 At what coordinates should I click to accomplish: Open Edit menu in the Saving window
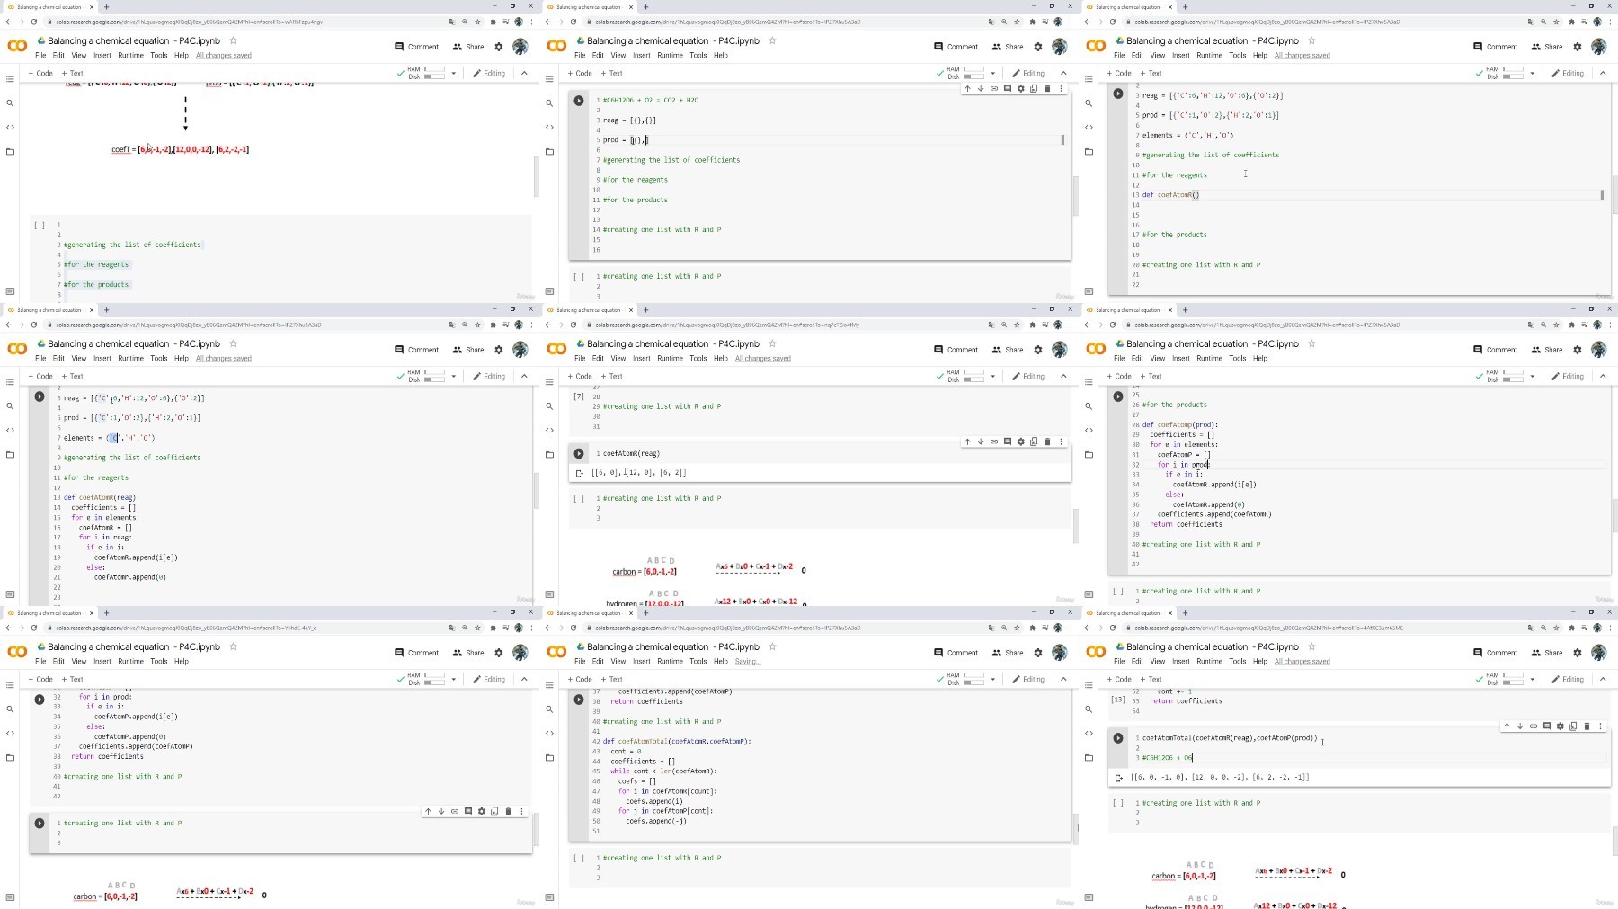point(598,661)
